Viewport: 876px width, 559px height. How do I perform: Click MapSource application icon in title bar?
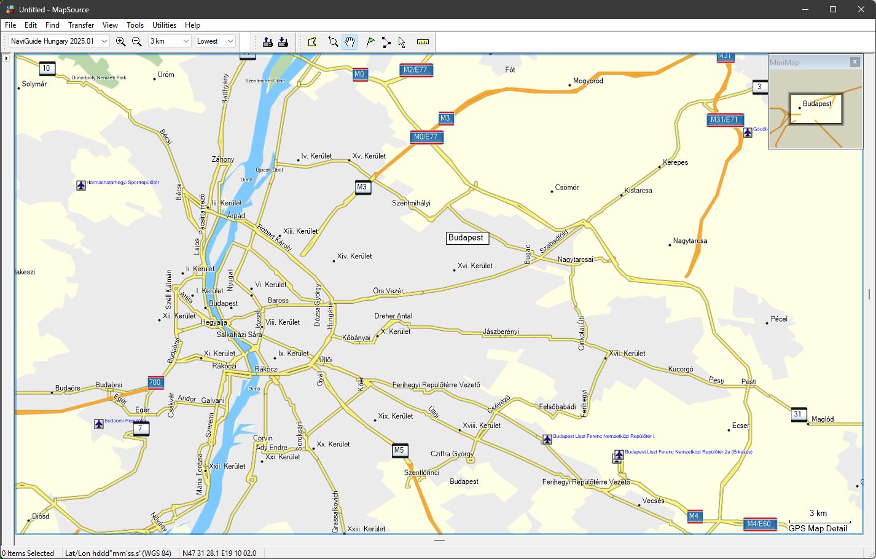coord(10,9)
